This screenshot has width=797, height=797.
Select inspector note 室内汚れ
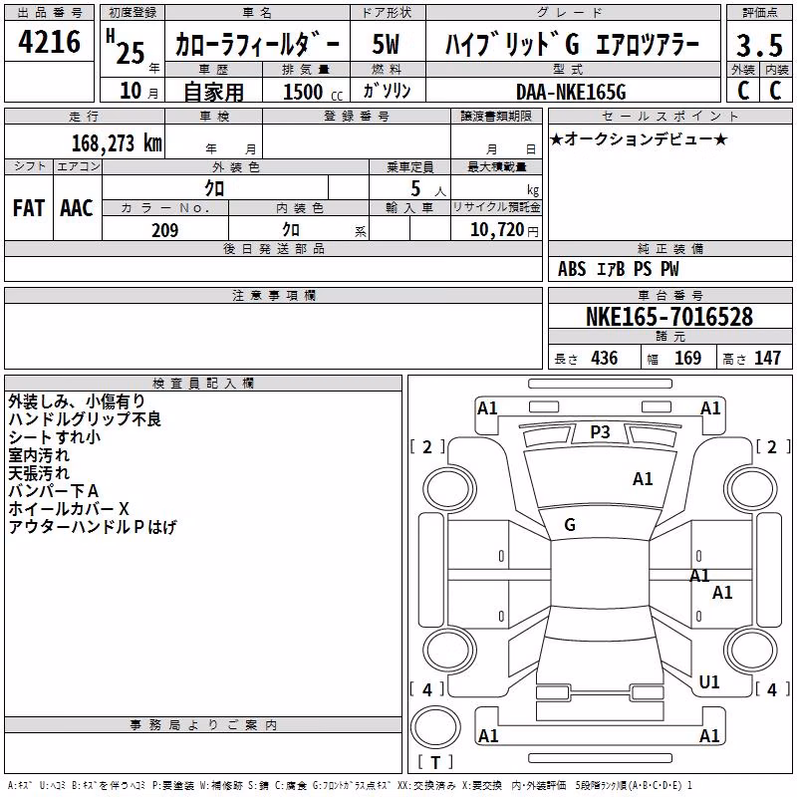pos(39,455)
